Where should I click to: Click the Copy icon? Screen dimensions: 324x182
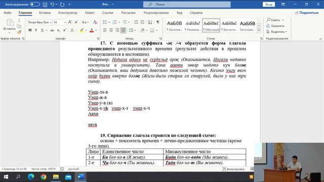[19, 26]
